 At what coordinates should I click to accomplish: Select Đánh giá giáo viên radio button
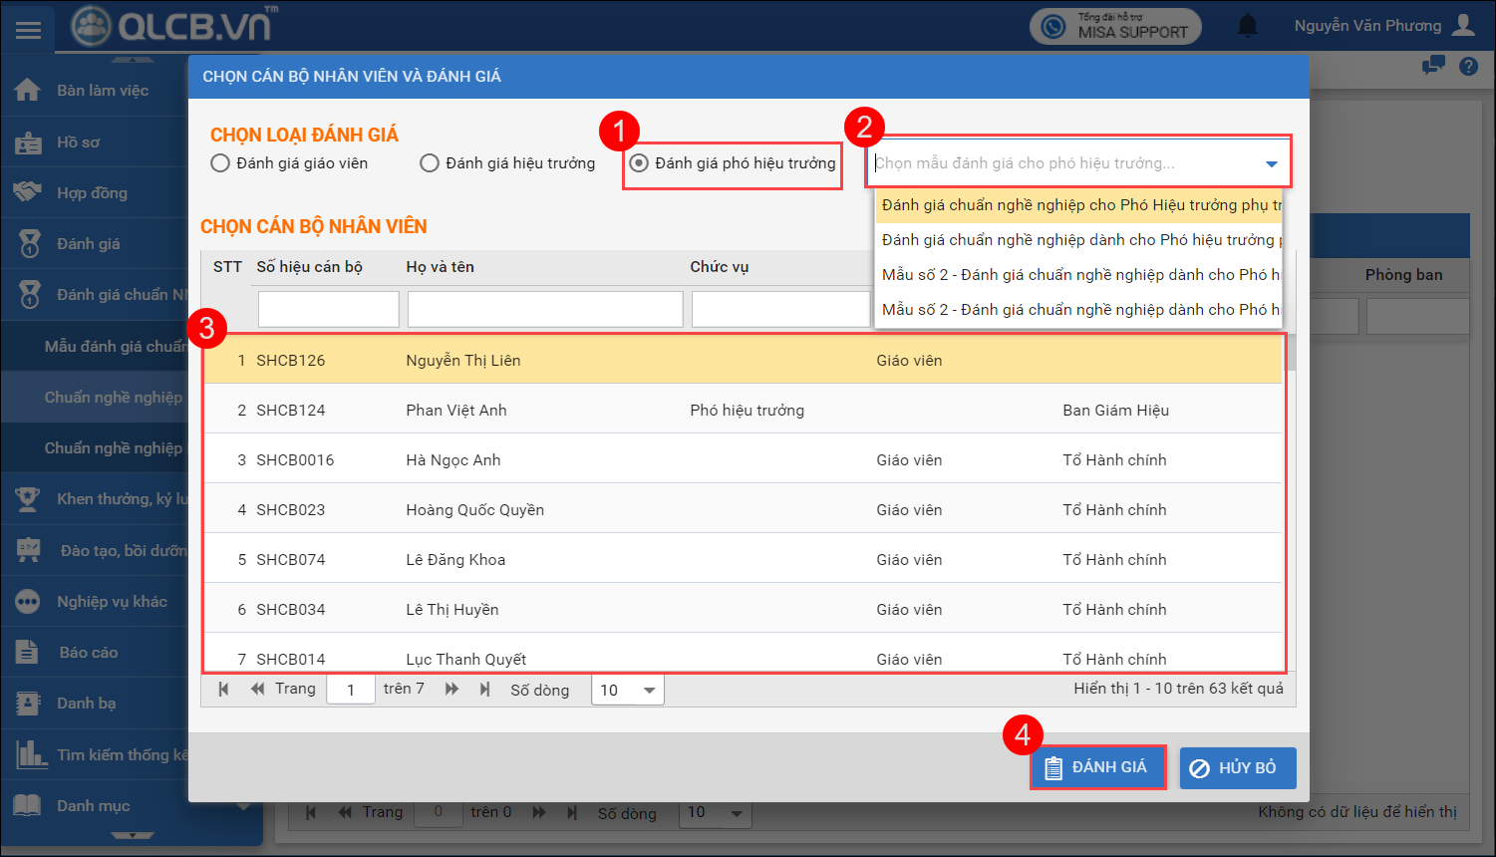[220, 163]
